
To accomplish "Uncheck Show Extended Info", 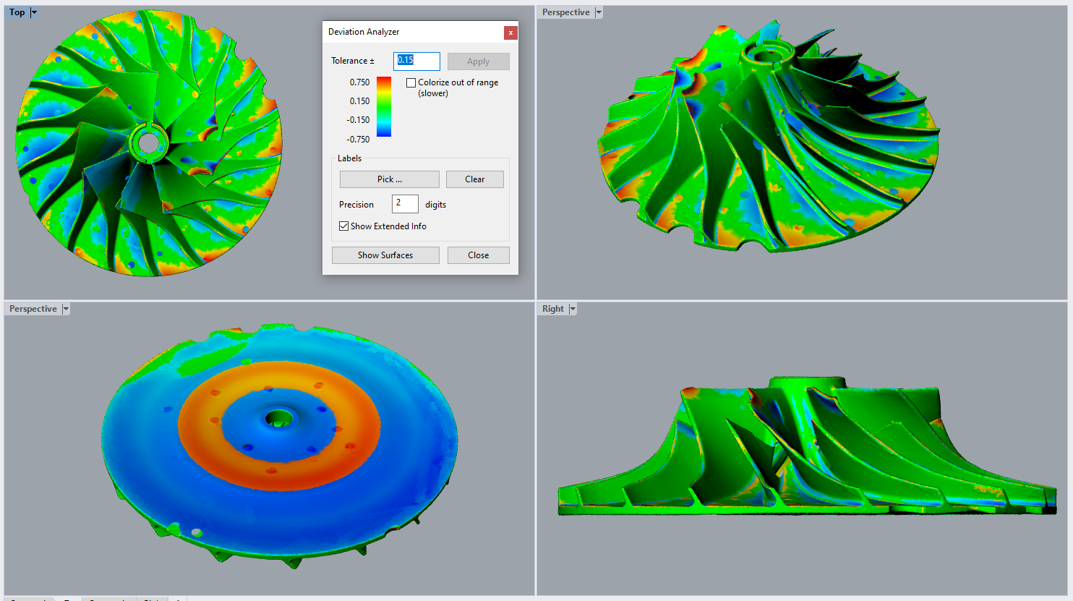I will pyautogui.click(x=344, y=226).
